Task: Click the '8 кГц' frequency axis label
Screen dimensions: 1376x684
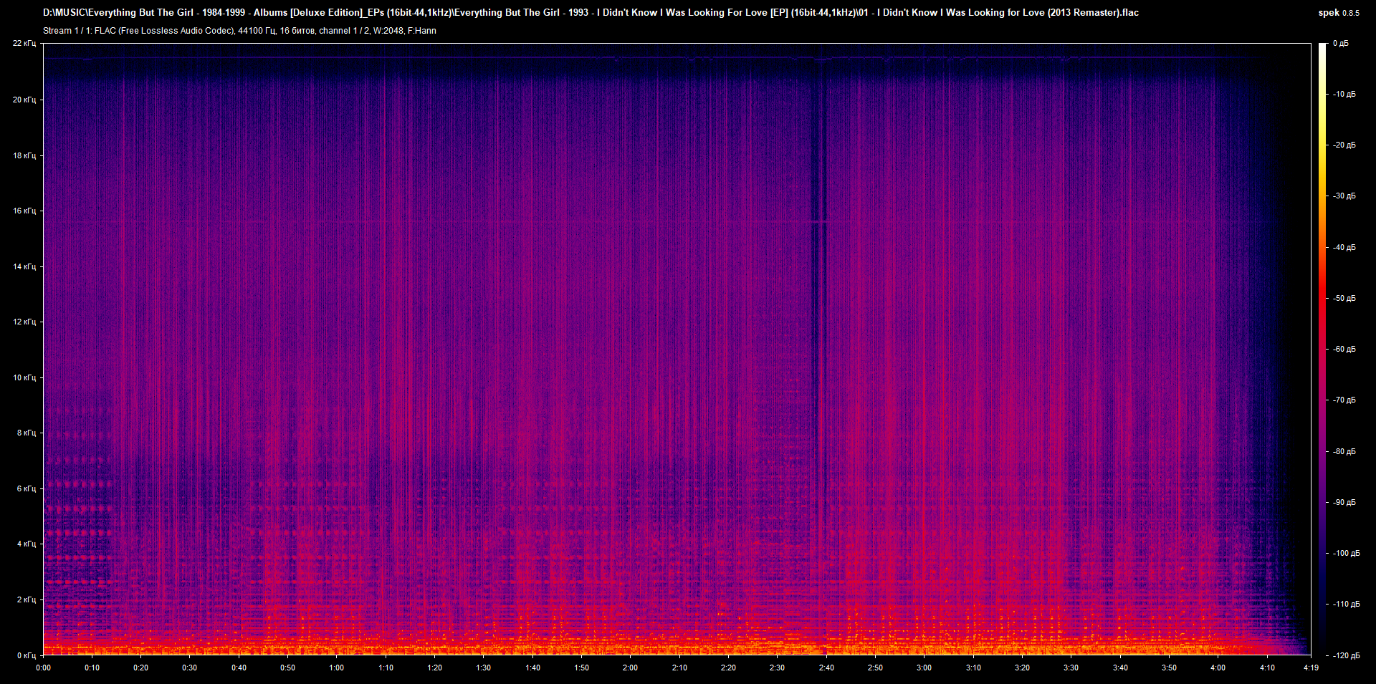Action: point(27,433)
